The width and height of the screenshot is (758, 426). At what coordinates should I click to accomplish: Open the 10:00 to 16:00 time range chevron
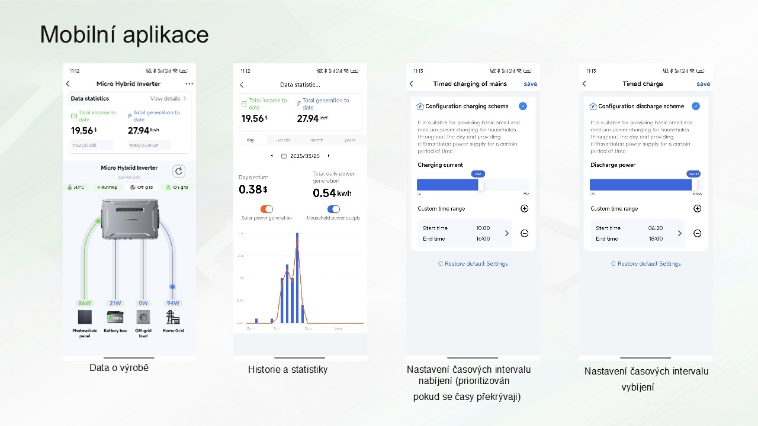pyautogui.click(x=506, y=233)
